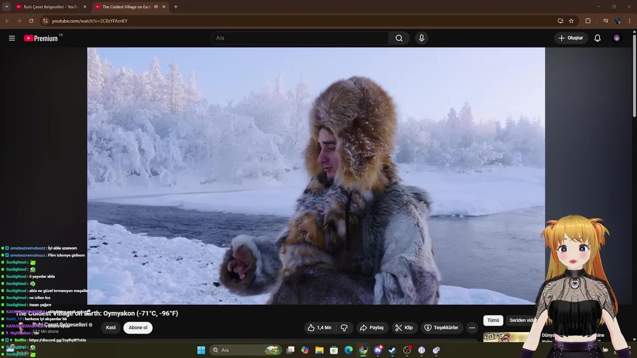Install the app via address bar install icon

560,21
